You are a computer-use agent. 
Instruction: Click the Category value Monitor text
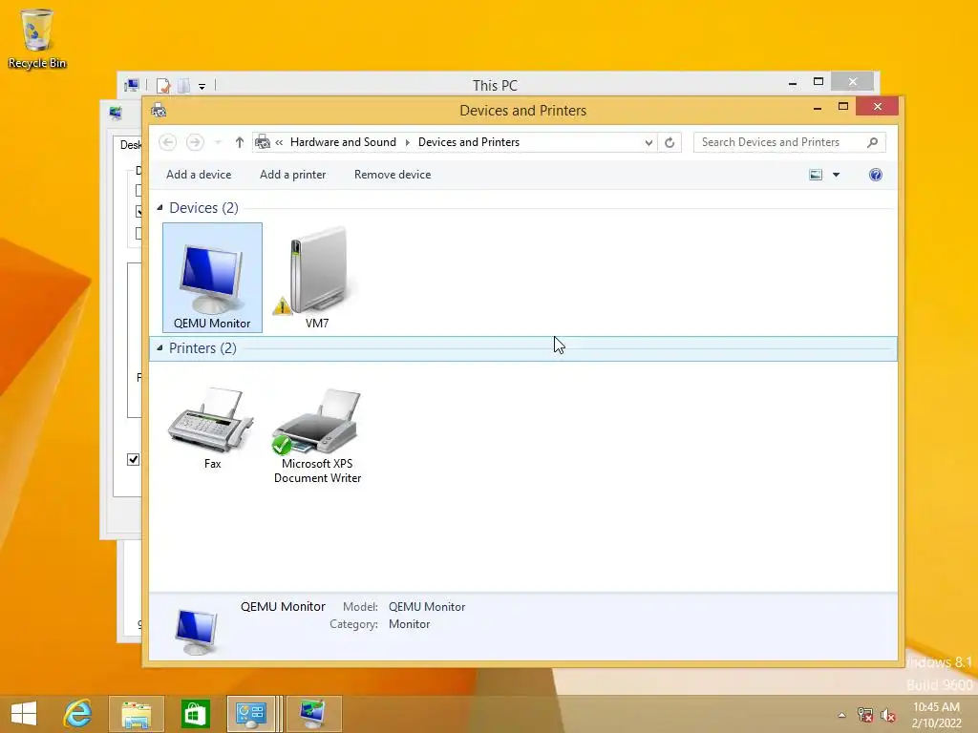coord(409,624)
